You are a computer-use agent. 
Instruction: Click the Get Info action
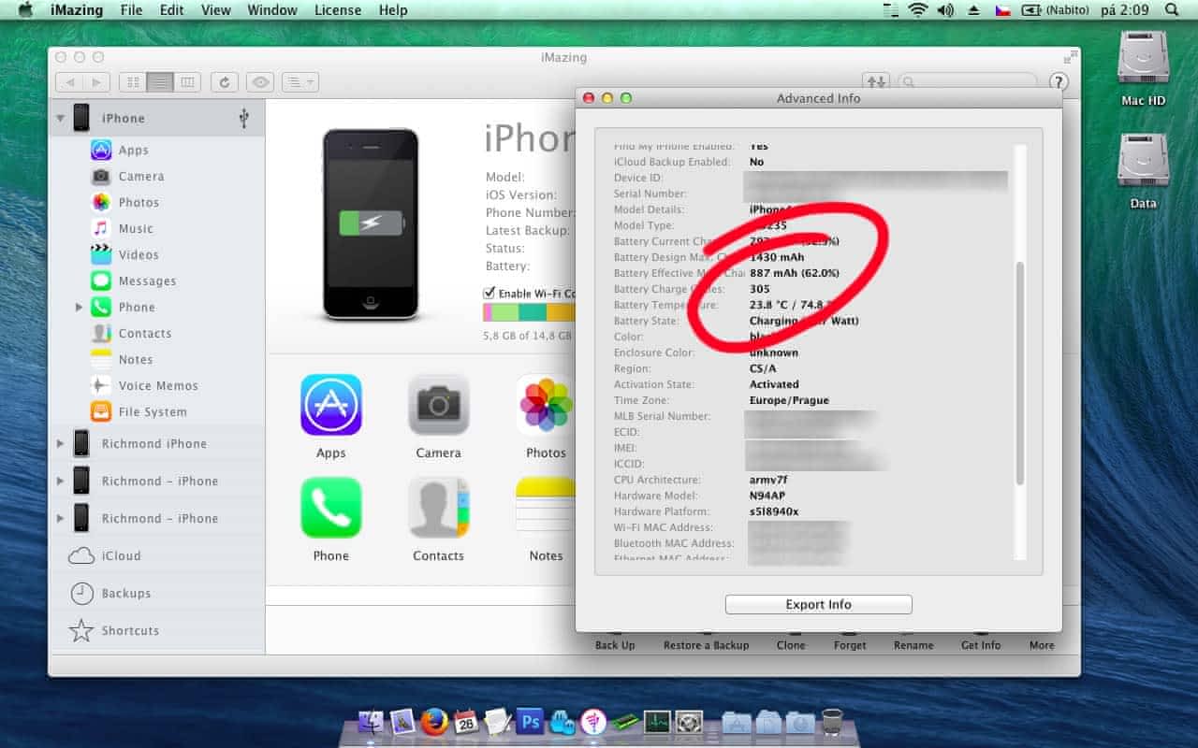pos(981,645)
